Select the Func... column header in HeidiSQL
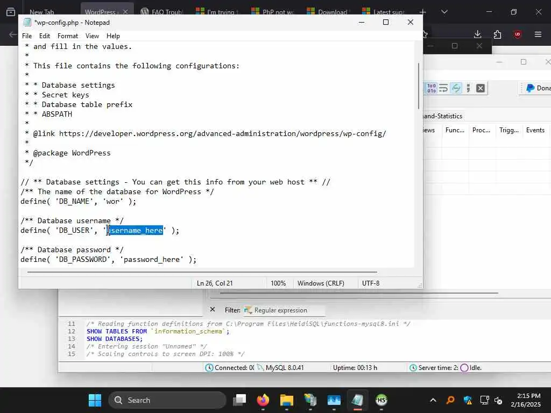Viewport: 551px width, 413px height. click(455, 130)
